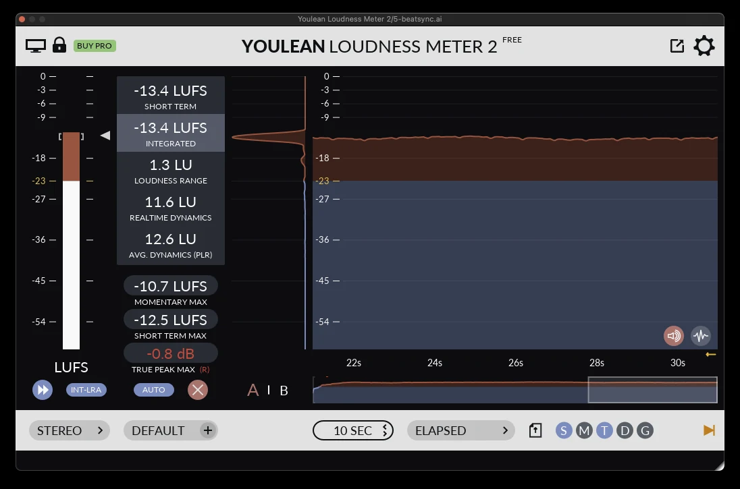Toggle the D dynamics graph button
The width and height of the screenshot is (740, 489).
625,430
